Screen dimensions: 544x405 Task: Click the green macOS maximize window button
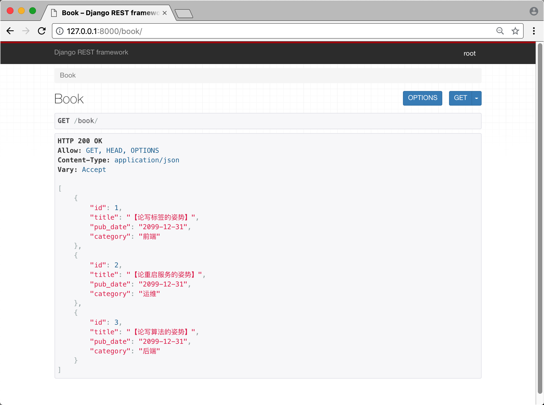[x=33, y=11]
